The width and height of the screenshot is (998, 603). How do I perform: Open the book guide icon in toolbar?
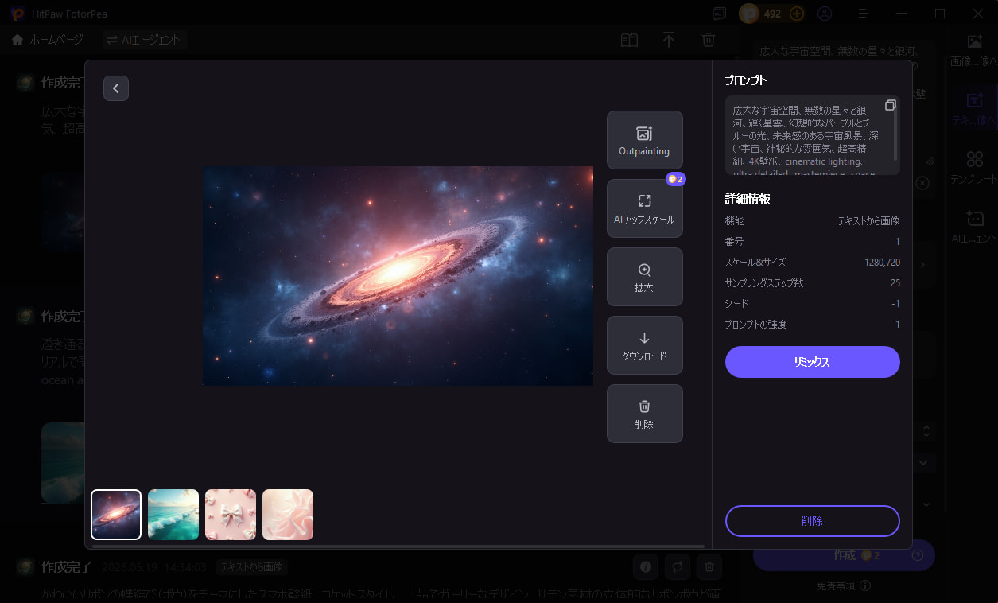click(x=629, y=40)
